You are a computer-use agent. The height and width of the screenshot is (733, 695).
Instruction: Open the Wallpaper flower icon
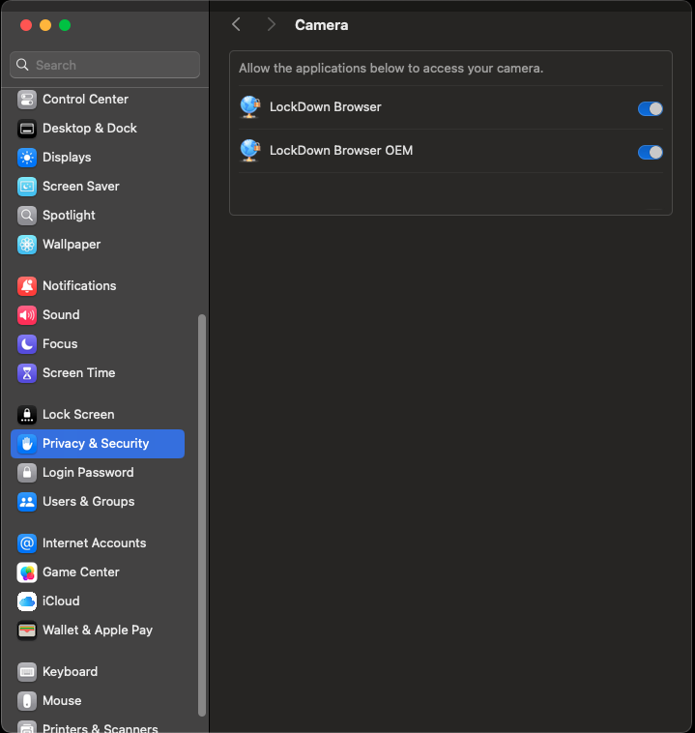(x=27, y=244)
